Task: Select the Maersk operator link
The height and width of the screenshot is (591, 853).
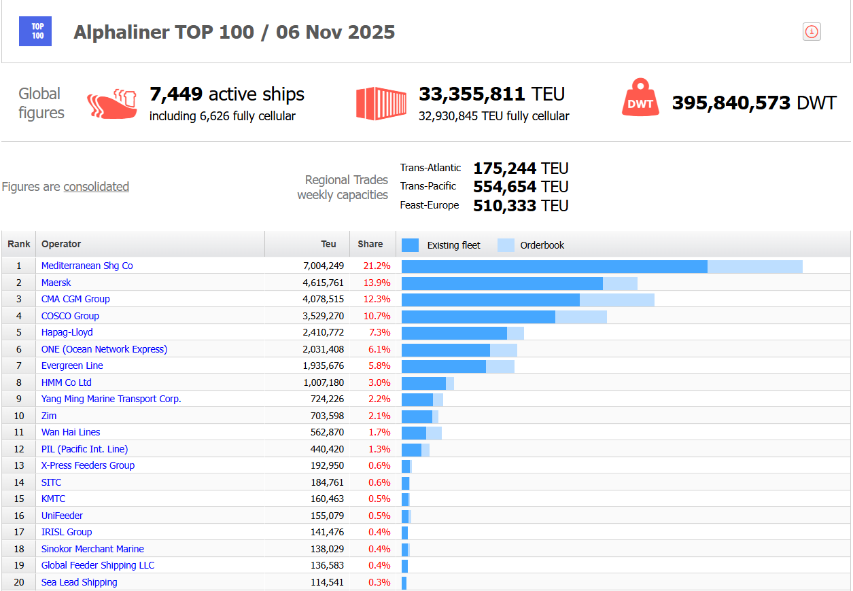Action: coord(56,282)
